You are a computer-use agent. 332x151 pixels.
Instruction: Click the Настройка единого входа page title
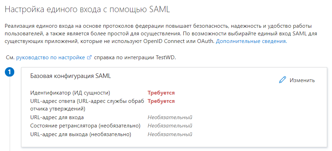pyautogui.click(x=87, y=9)
